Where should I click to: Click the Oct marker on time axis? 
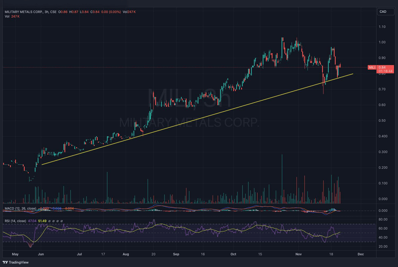pyautogui.click(x=233, y=254)
